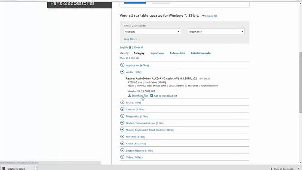Screen dimensions: 302x170
Task: Click the Application (6 files) label
Action: (x=137, y=65)
